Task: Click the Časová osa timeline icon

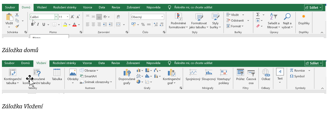Action: tap(251, 77)
